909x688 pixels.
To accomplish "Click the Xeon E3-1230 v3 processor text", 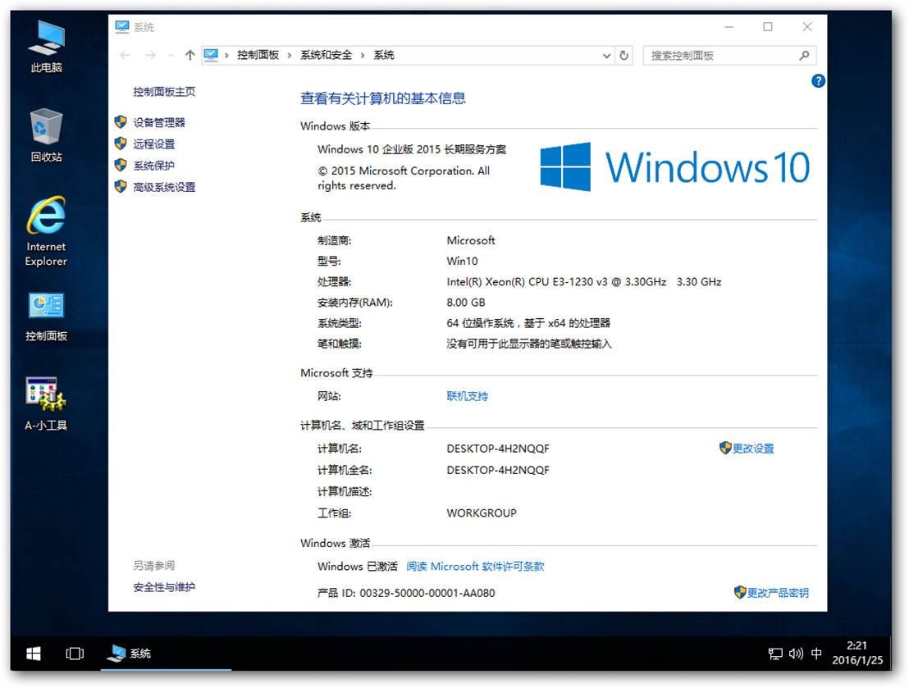I will (584, 282).
